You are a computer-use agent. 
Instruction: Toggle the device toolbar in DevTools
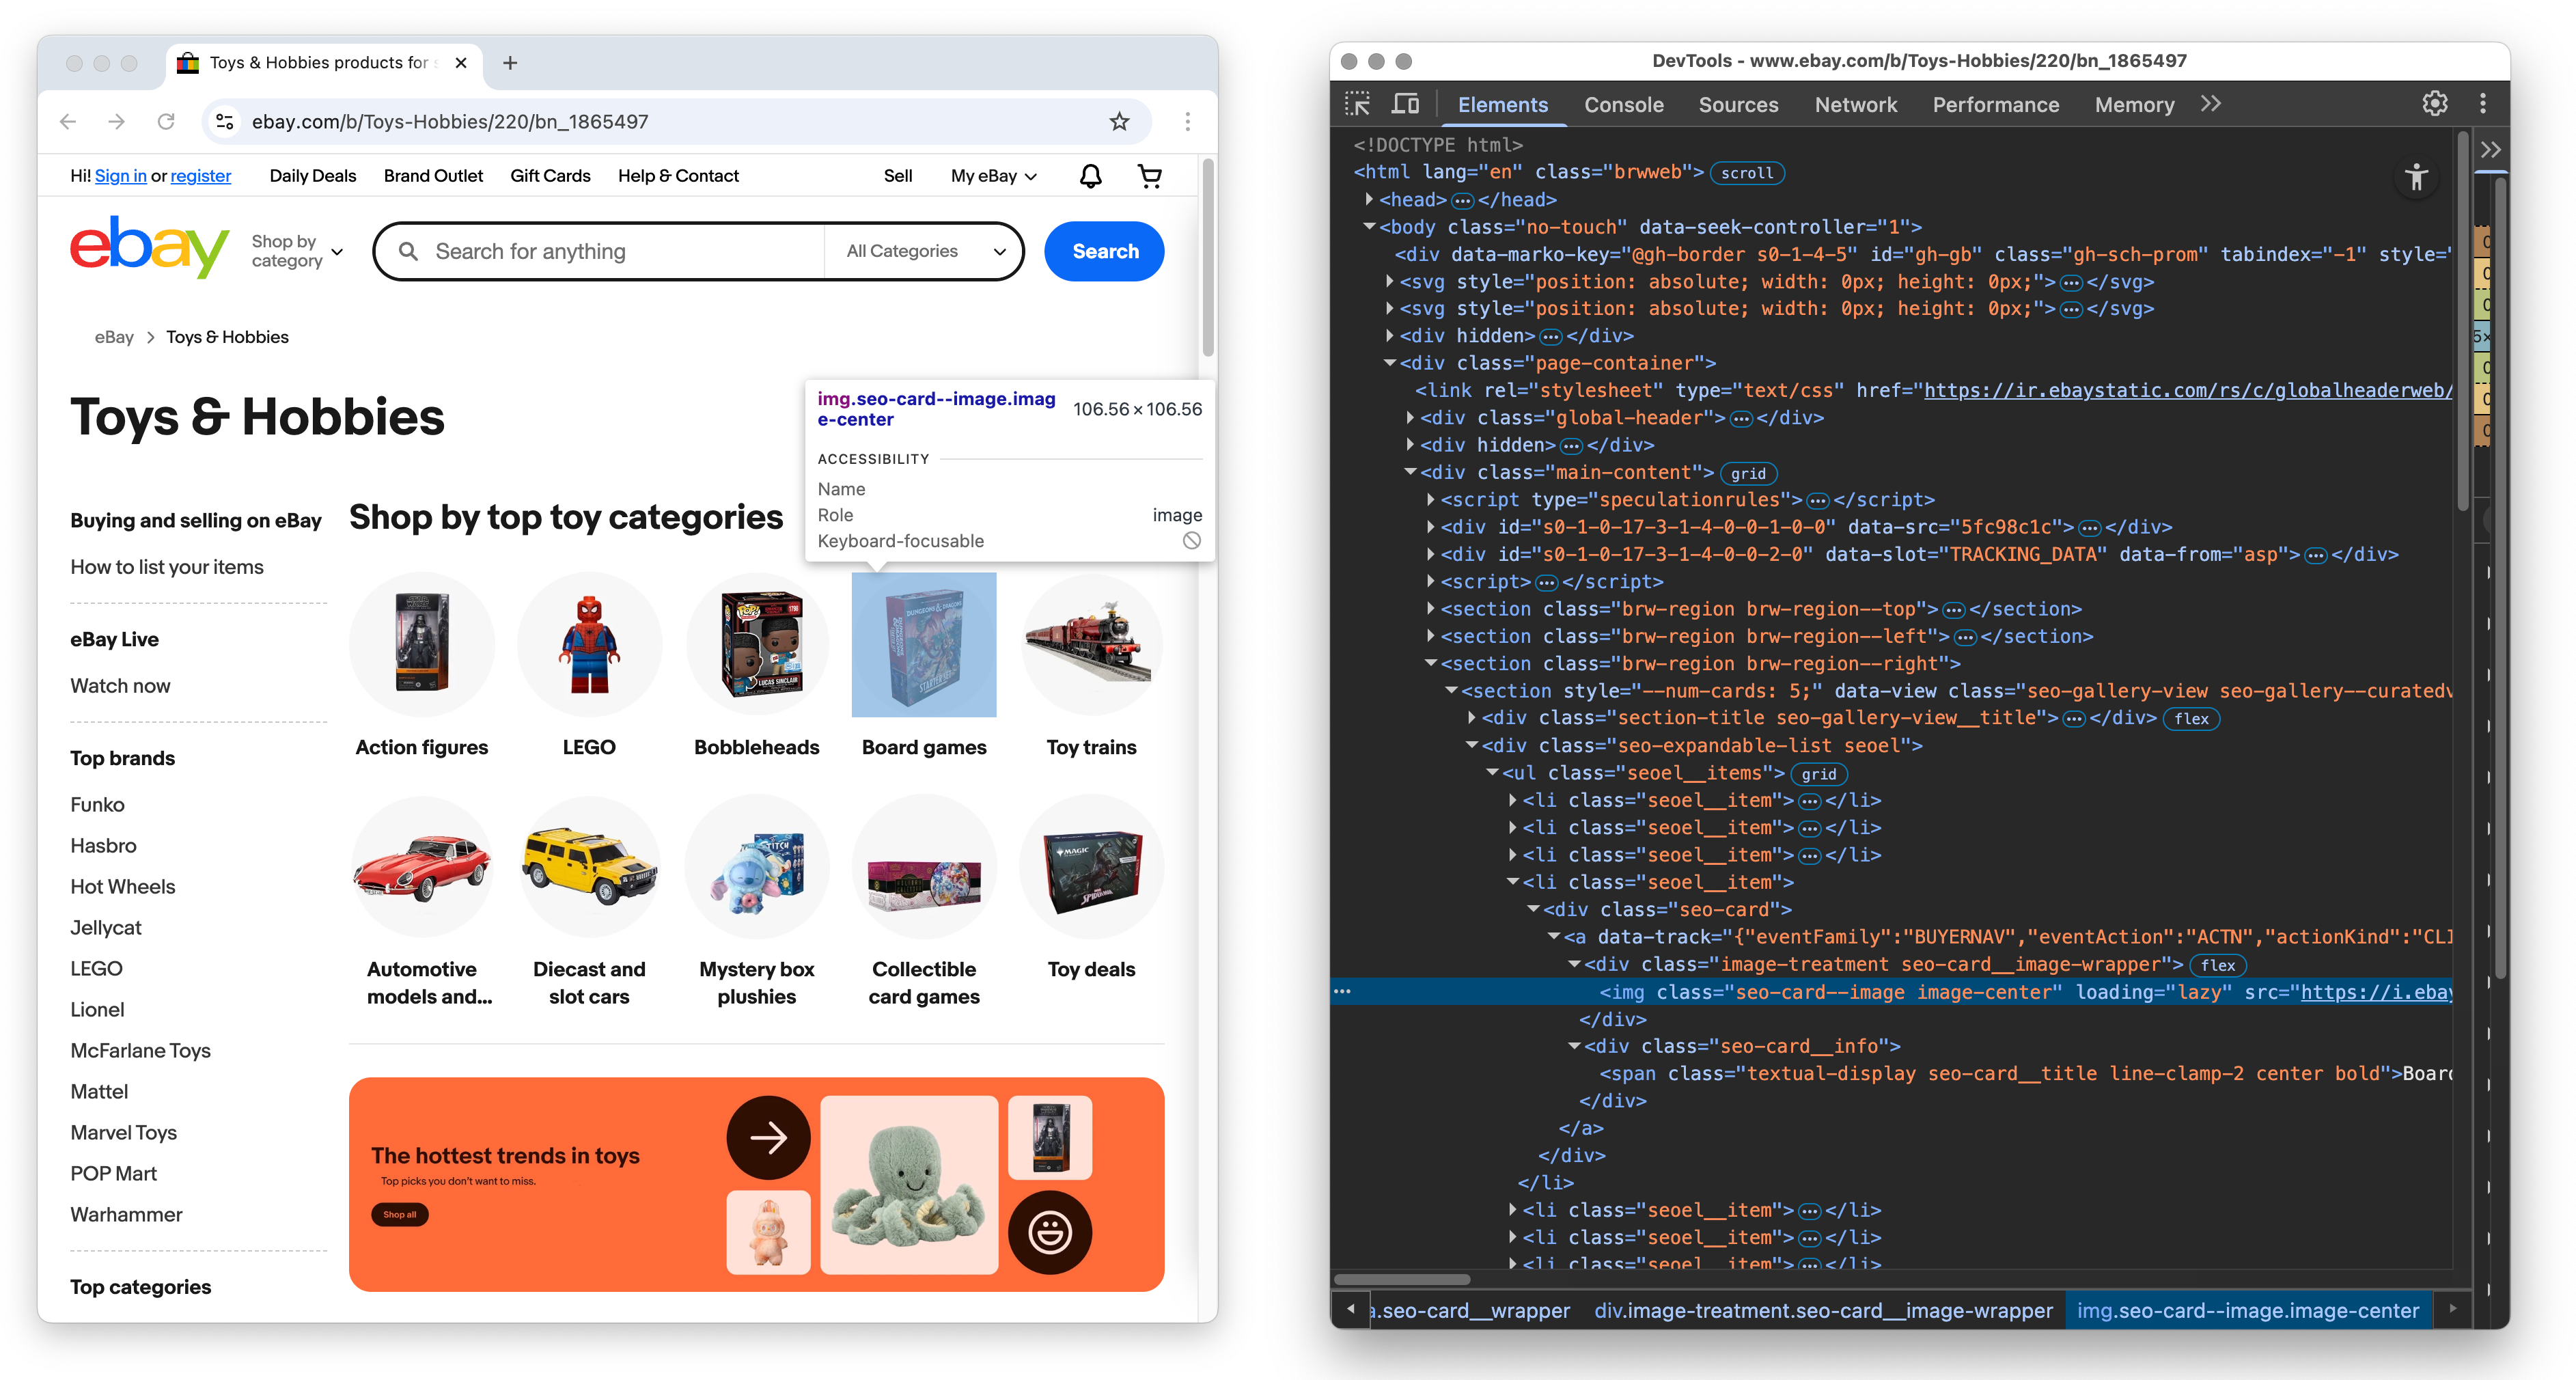point(1406,103)
